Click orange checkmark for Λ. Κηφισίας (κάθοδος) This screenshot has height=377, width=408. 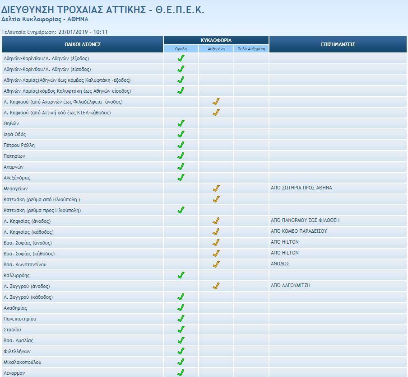216,232
